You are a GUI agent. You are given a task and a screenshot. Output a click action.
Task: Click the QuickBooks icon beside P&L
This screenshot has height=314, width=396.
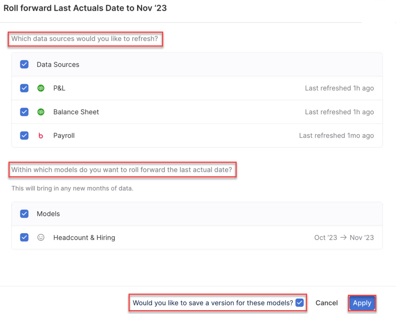tap(41, 88)
